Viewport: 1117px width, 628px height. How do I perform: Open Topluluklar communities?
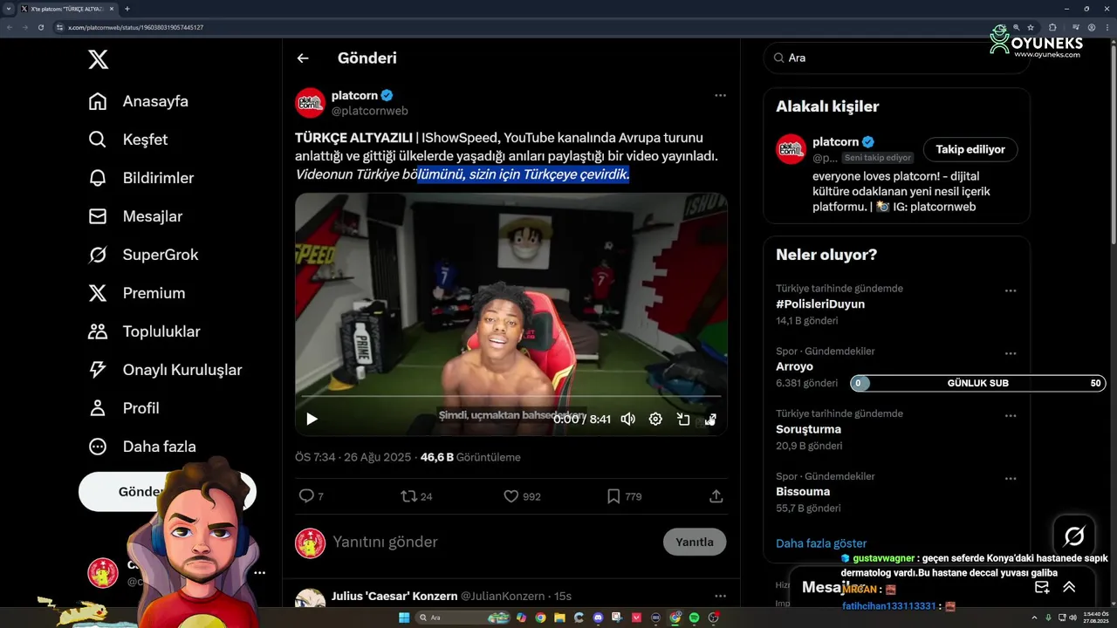(x=145, y=331)
